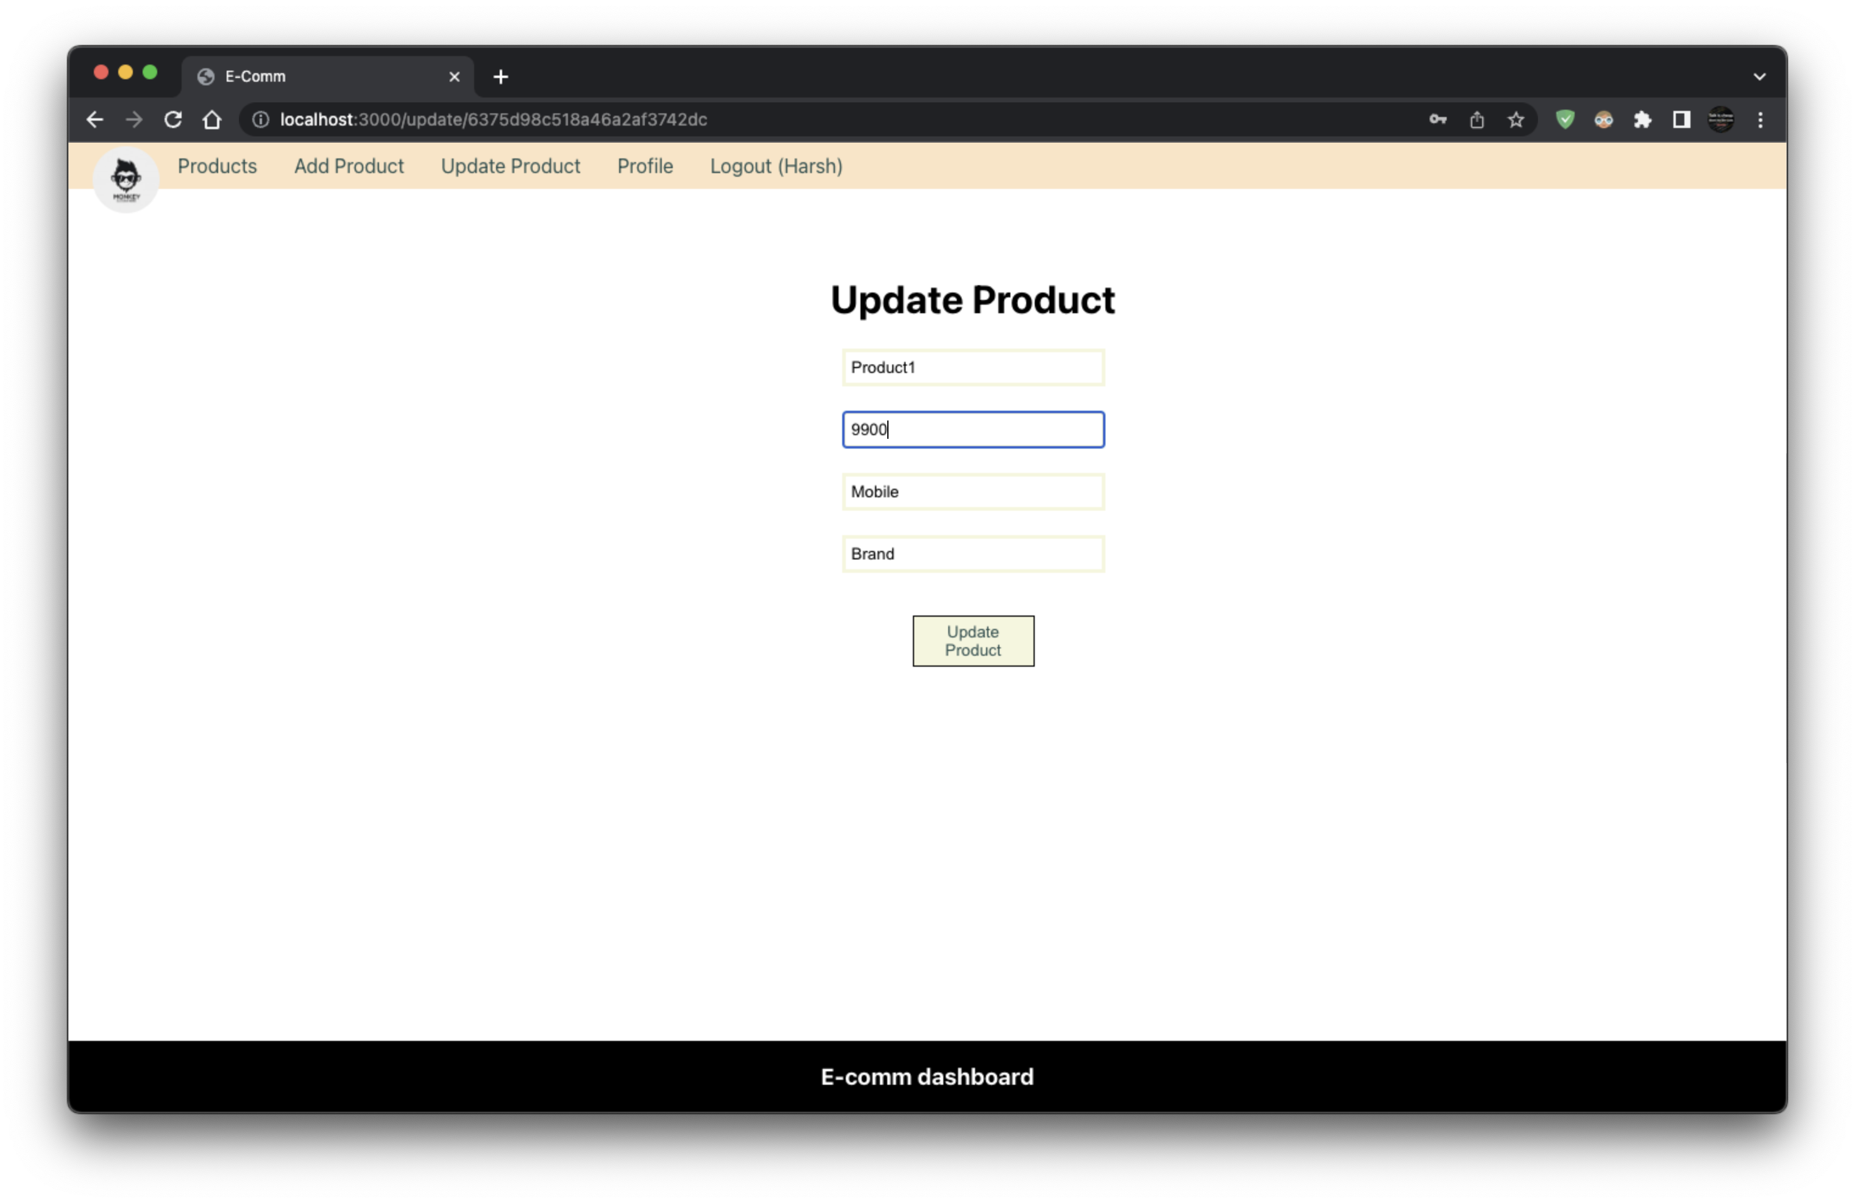Click Logout (Harsh) link
This screenshot has width=1855, height=1203.
(x=776, y=166)
